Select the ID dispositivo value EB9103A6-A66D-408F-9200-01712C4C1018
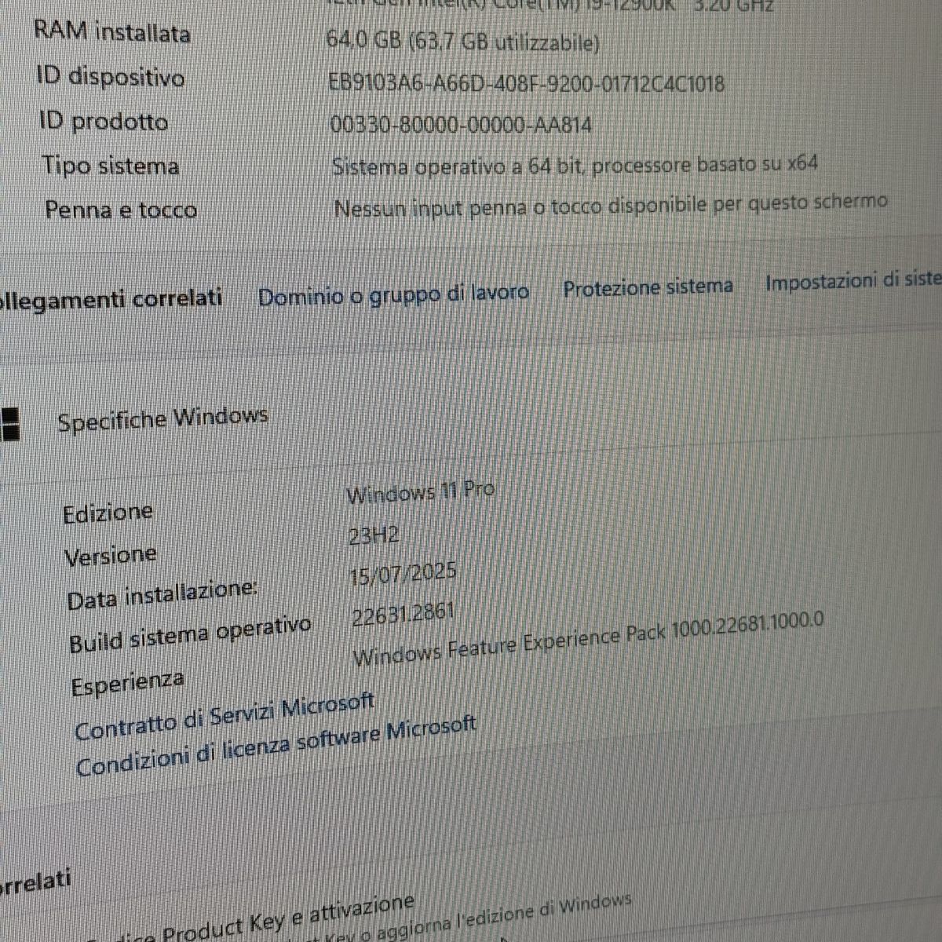942x942 pixels. pyautogui.click(x=526, y=83)
